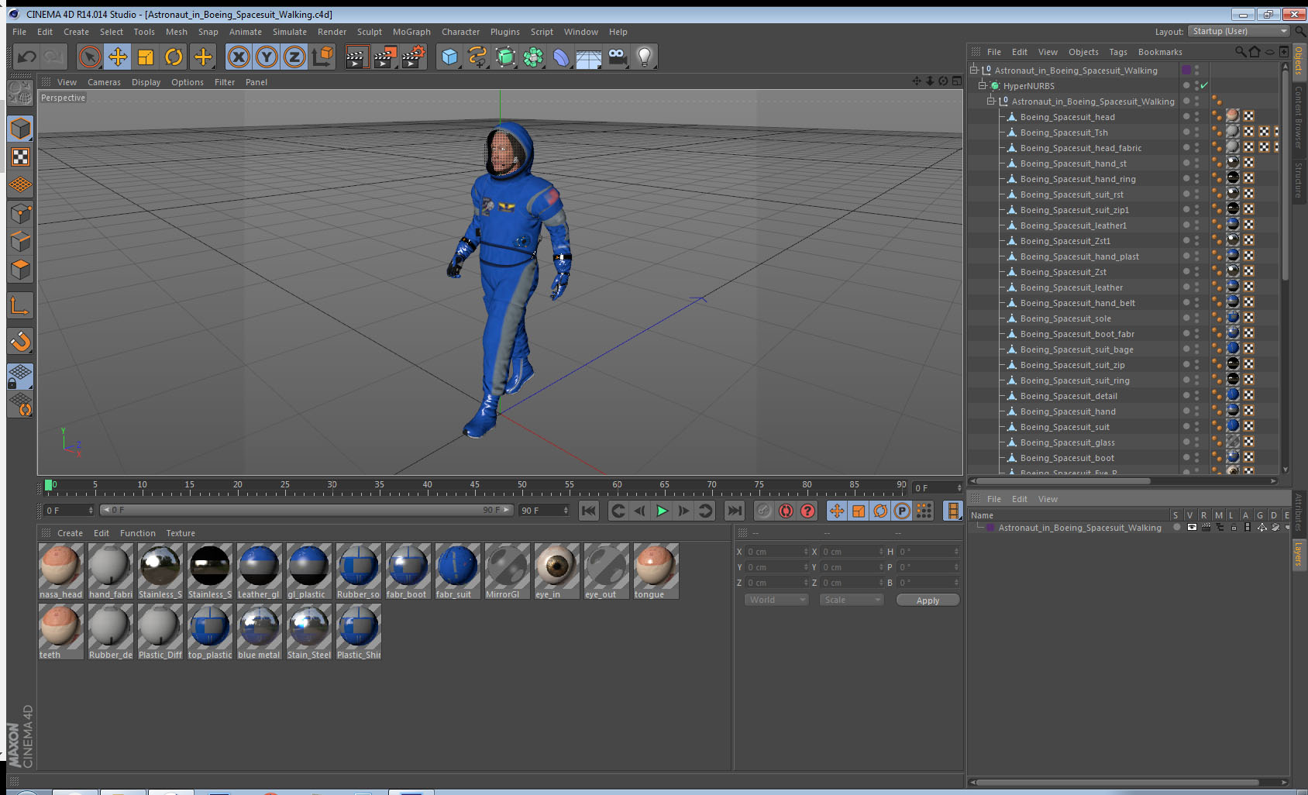Toggle Autokeying red button

pos(786,511)
